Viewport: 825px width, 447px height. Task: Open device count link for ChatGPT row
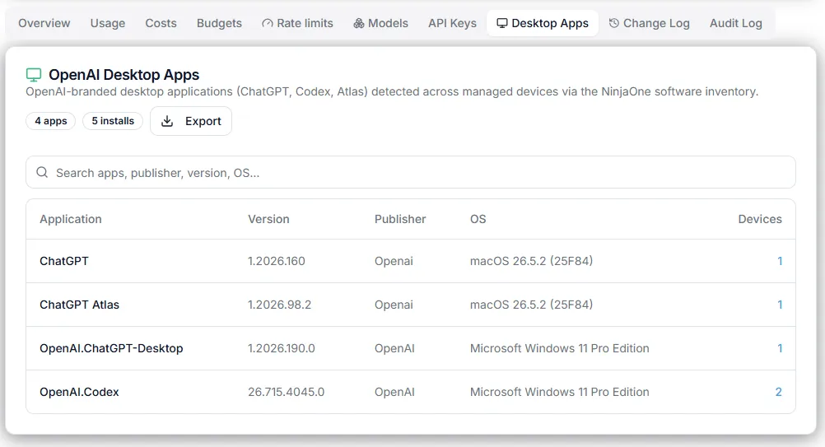pos(780,261)
